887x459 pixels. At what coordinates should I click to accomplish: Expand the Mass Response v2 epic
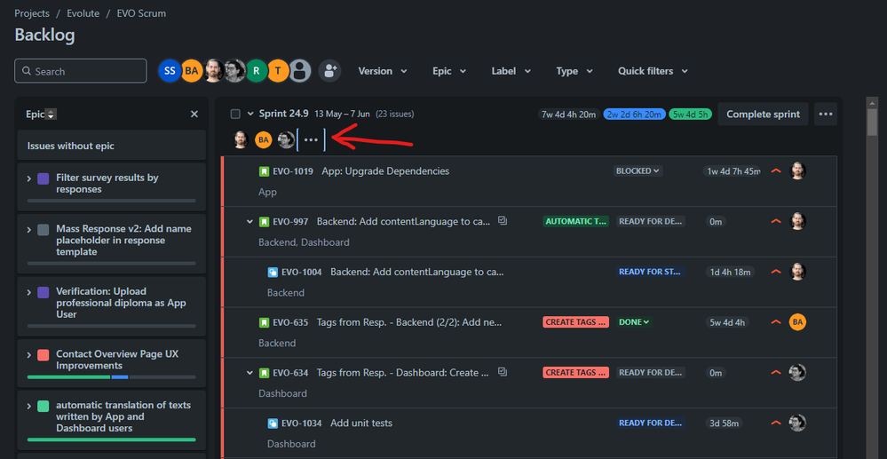pyautogui.click(x=28, y=229)
